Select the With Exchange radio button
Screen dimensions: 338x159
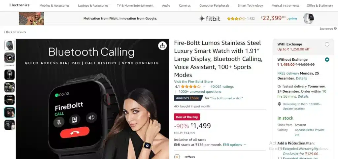pos(327,45)
